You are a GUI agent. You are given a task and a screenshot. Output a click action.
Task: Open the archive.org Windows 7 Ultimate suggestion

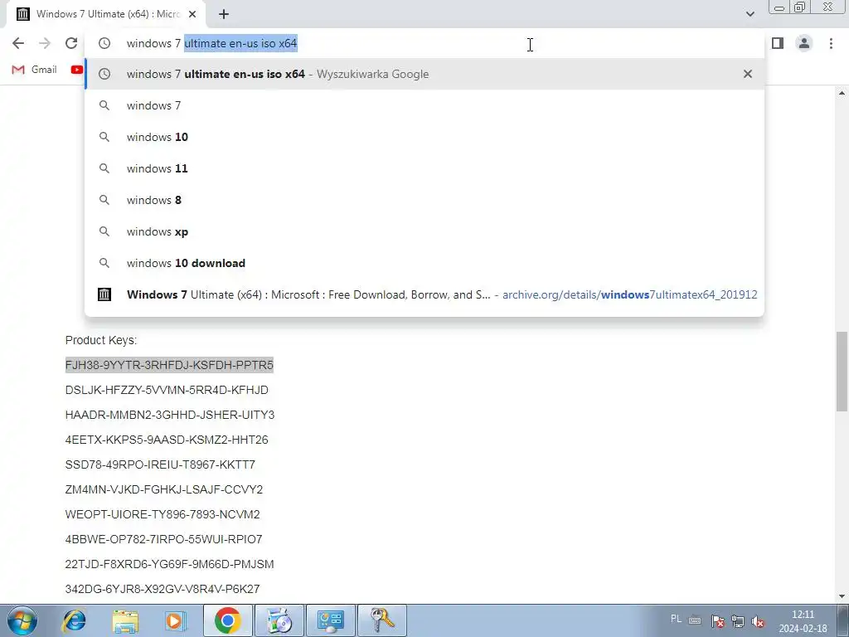pyautogui.click(x=424, y=294)
